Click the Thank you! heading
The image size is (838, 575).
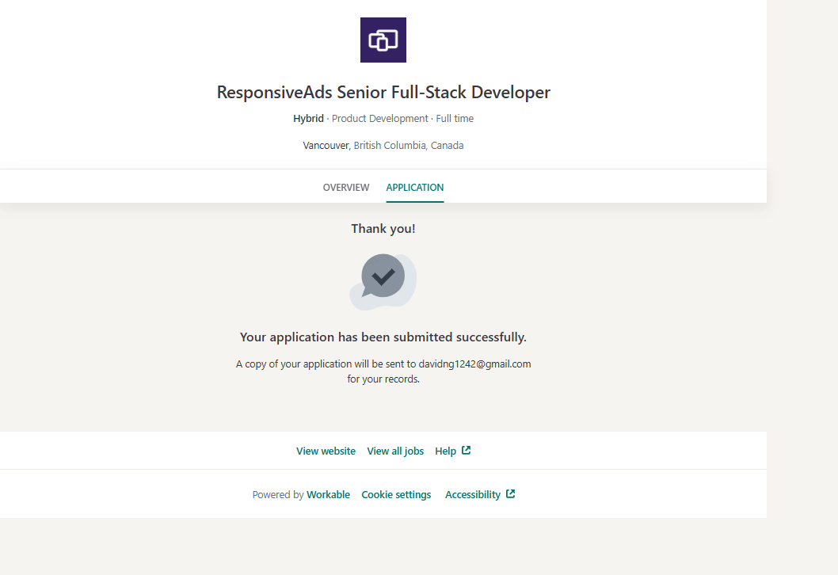(x=383, y=229)
